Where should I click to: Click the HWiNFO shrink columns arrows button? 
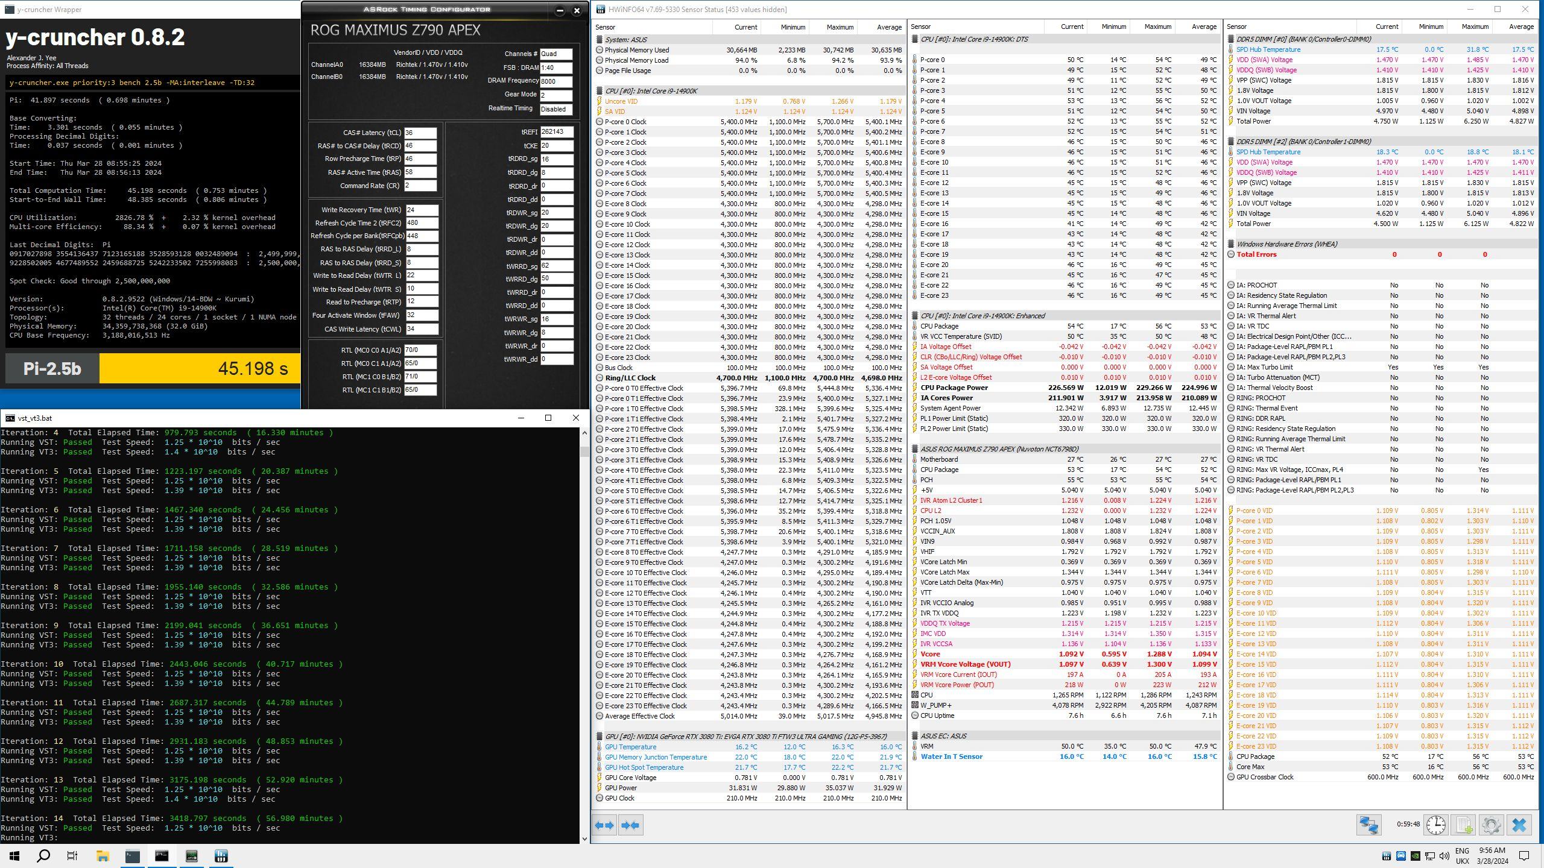[x=630, y=825]
